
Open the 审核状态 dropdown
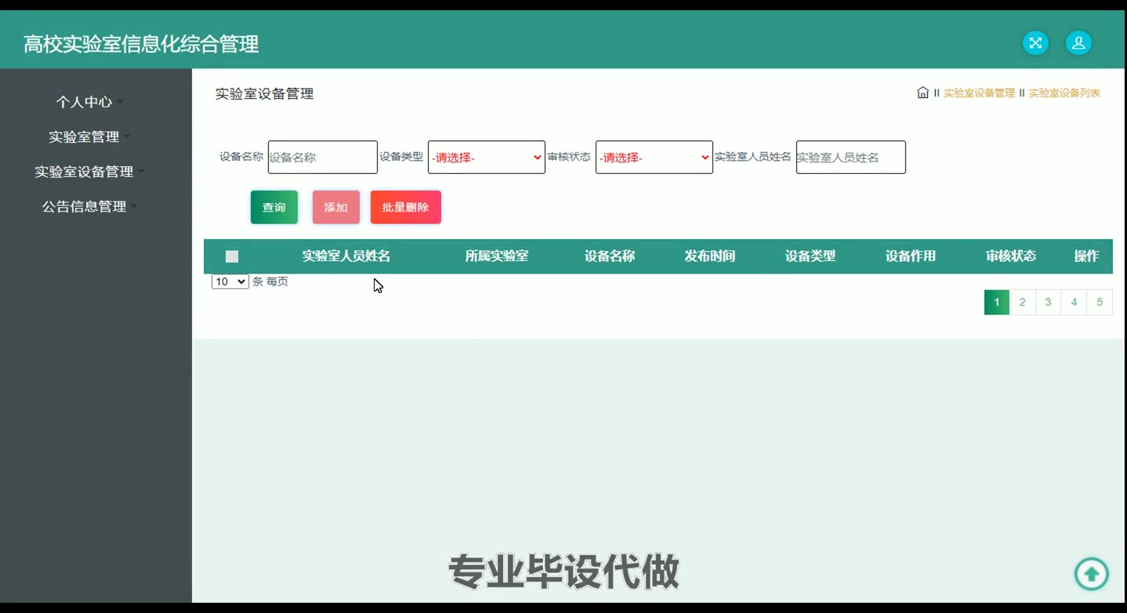tap(654, 158)
